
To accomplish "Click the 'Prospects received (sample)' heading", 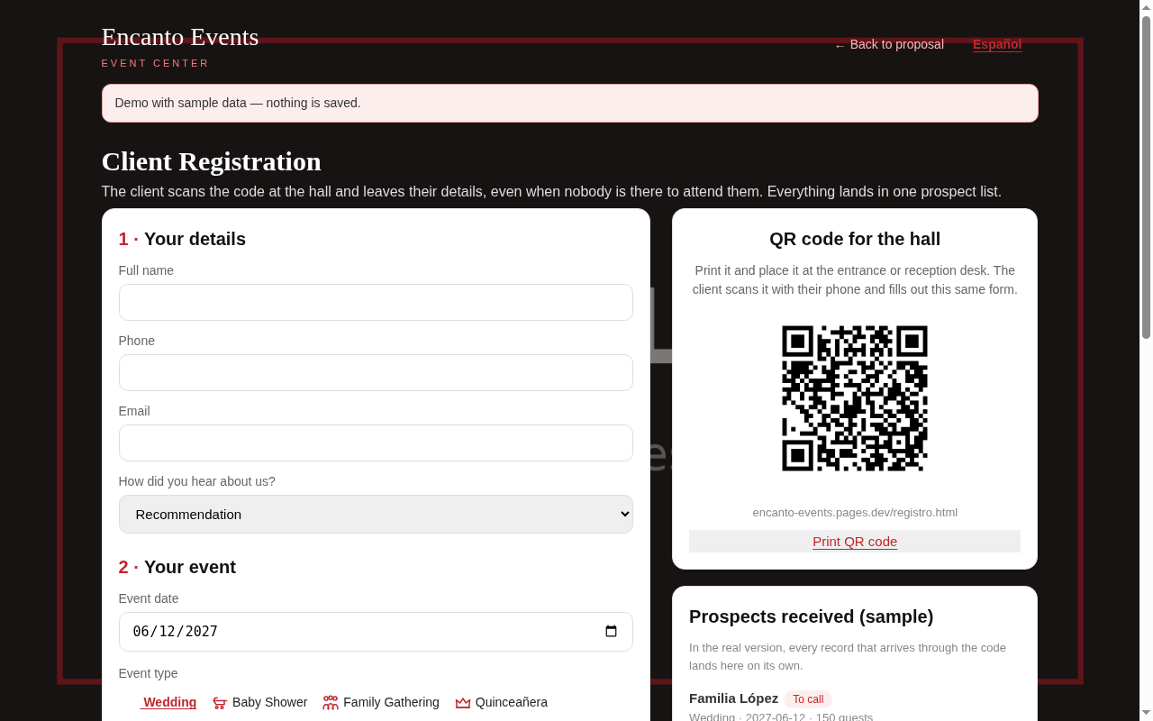I will coord(811,616).
